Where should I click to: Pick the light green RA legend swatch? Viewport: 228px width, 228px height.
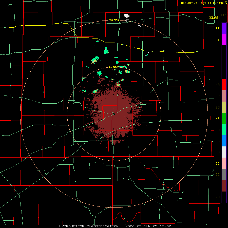(224, 130)
